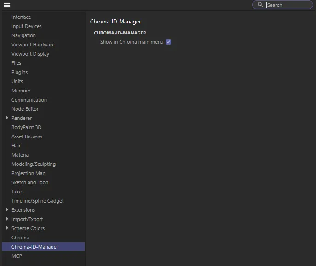Screen dimensions: 316x266
Task: Expand the Renderer tree arrow
Action: [x=7, y=118]
